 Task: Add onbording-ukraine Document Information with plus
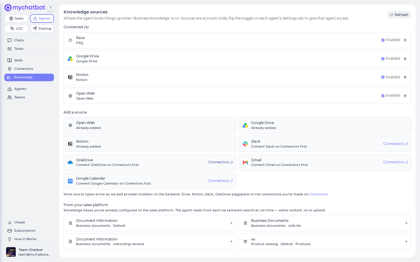(231, 242)
